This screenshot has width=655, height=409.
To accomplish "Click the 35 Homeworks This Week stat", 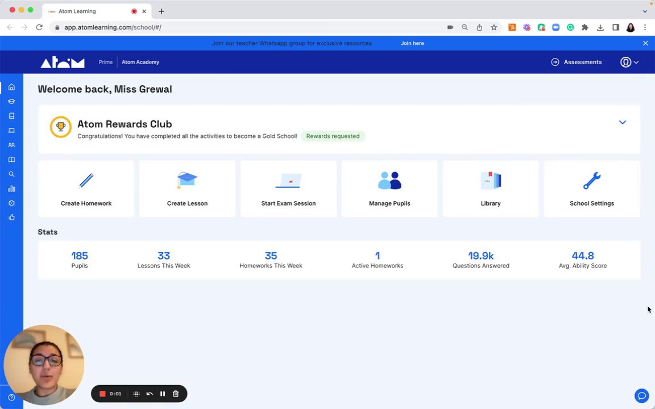I will (x=271, y=260).
